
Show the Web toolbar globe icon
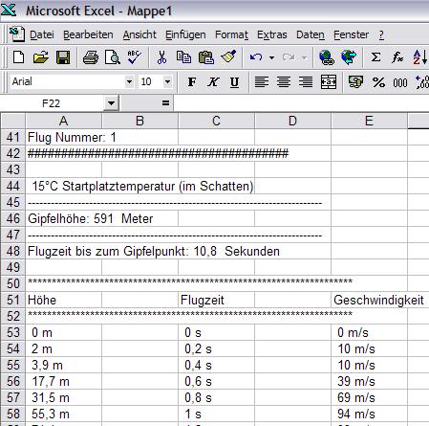(x=349, y=57)
